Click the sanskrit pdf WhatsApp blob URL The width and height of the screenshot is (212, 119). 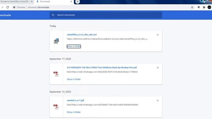[102, 105]
